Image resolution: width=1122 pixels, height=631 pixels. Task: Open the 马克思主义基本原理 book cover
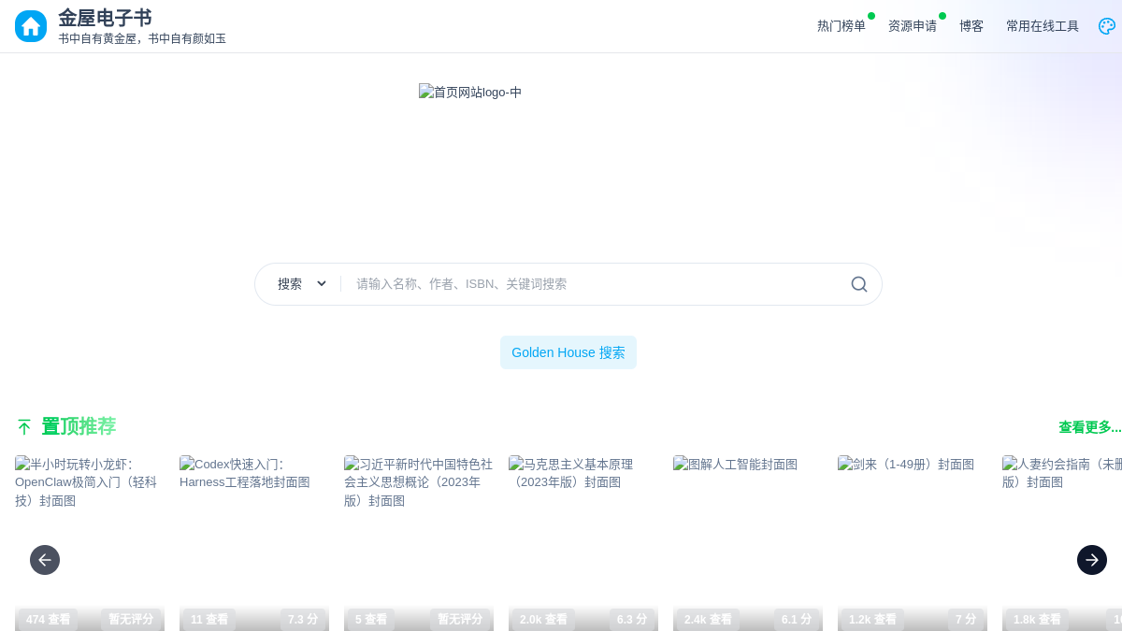(x=583, y=543)
